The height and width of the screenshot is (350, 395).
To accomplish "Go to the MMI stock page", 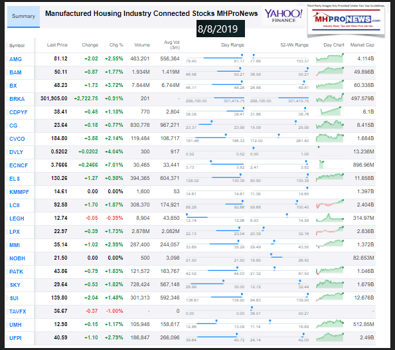I will point(15,245).
